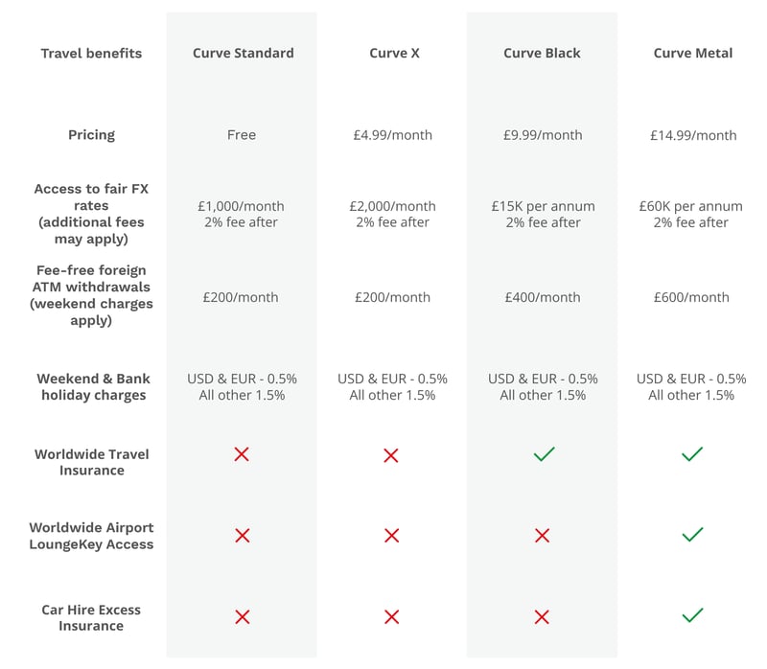The height and width of the screenshot is (669, 767).
Task: Click Curve Metal Travel Insurance green checkmark
Action: [x=692, y=453]
